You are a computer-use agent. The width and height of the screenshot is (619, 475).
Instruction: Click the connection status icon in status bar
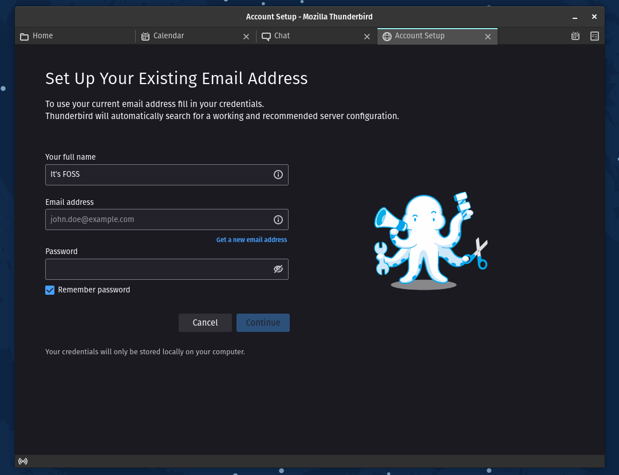click(23, 461)
